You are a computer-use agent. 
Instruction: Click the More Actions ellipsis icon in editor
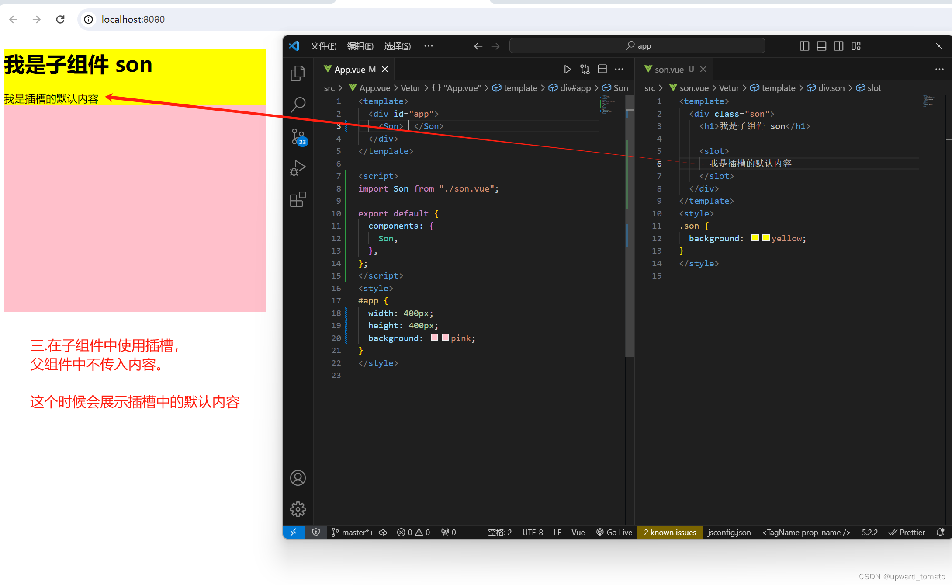coord(620,70)
